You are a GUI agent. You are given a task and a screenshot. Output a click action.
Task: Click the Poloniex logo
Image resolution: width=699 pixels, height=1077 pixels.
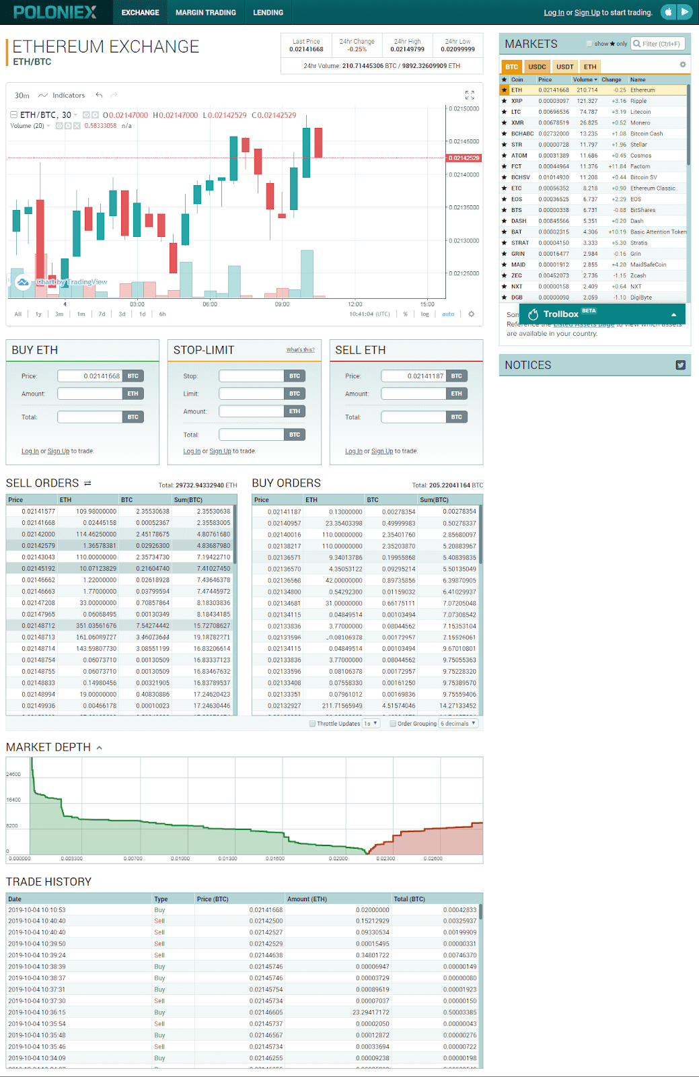tap(55, 12)
